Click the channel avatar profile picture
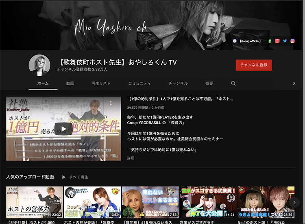 (39, 65)
